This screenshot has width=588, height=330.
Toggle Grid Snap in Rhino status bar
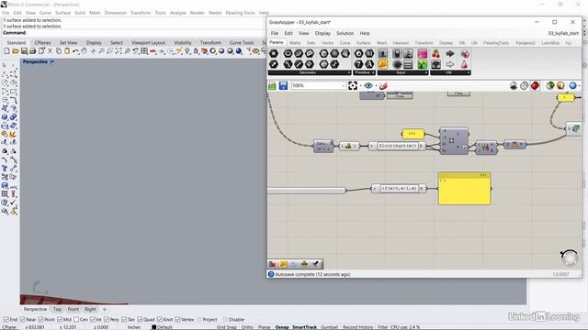(x=227, y=327)
